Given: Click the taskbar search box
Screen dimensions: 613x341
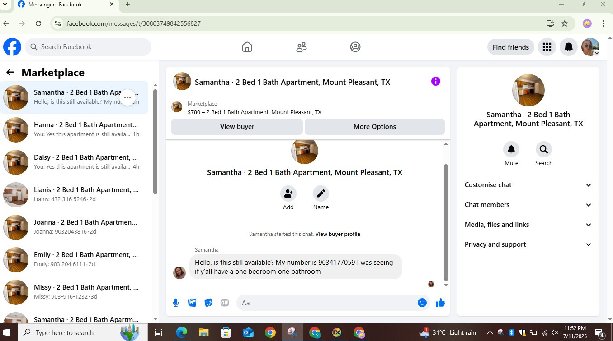Looking at the screenshot, I should (83, 332).
